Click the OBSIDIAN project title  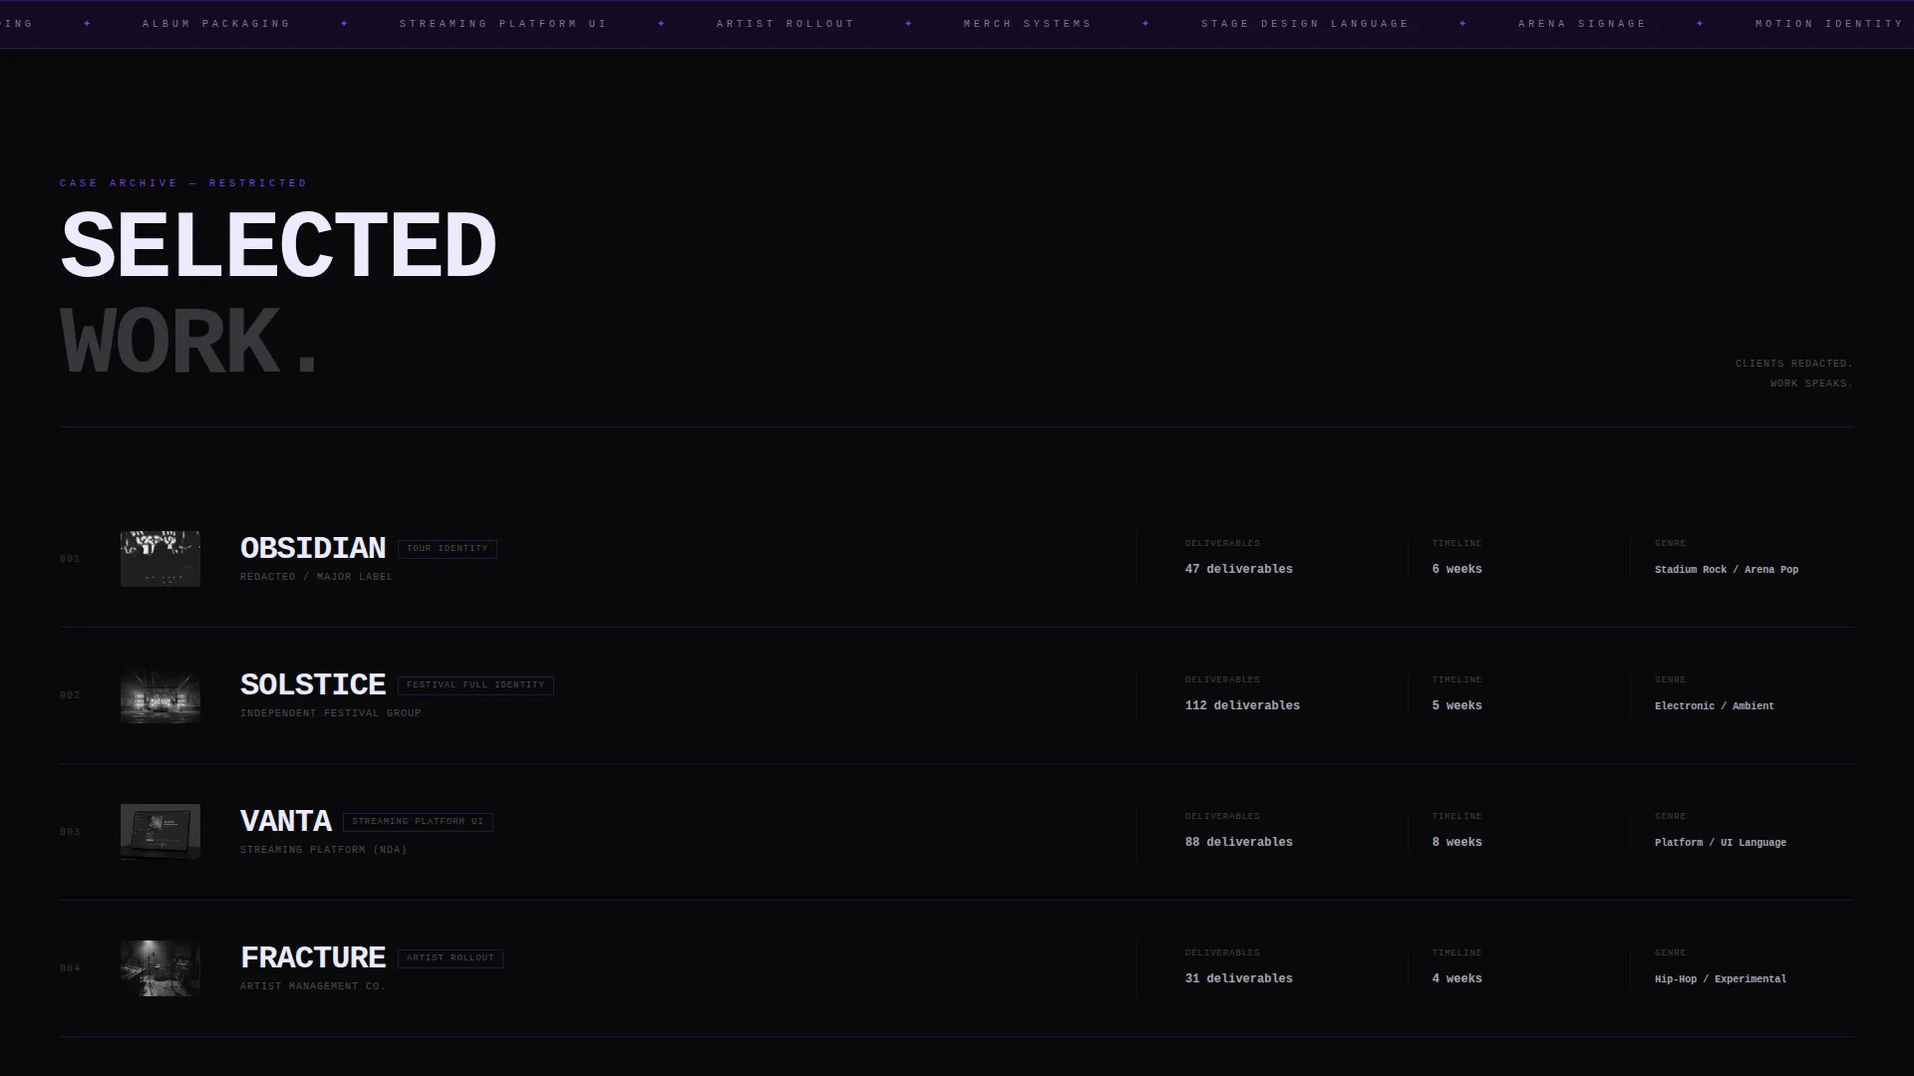coord(313,548)
